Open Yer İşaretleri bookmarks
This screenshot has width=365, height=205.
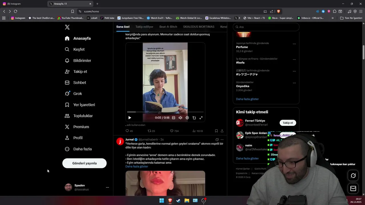point(80,105)
